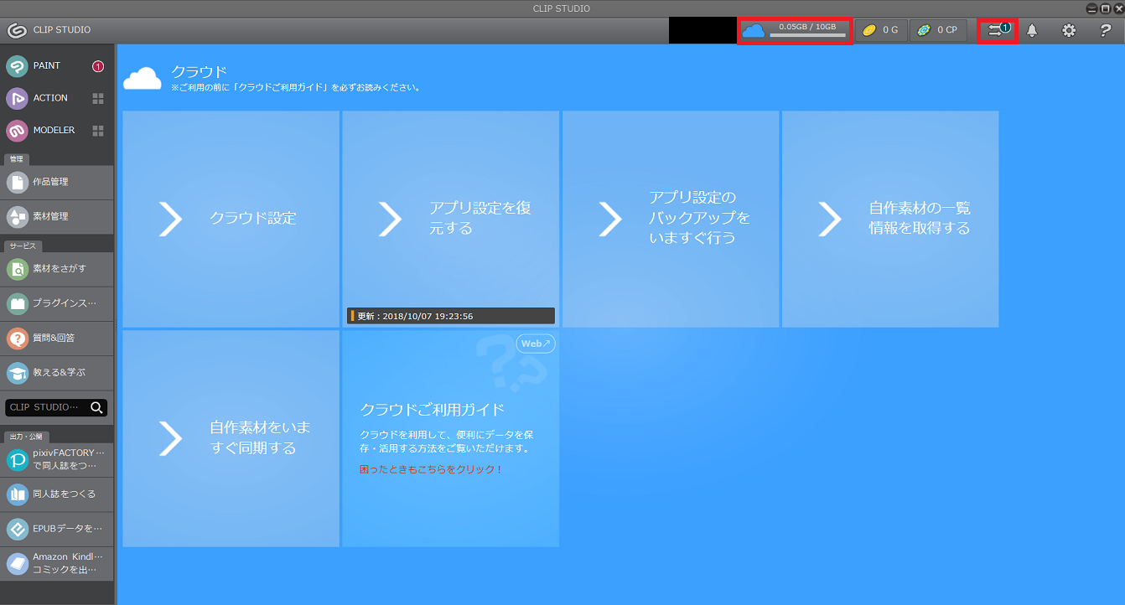Click the サービス section label
The image size is (1125, 605).
coord(23,246)
